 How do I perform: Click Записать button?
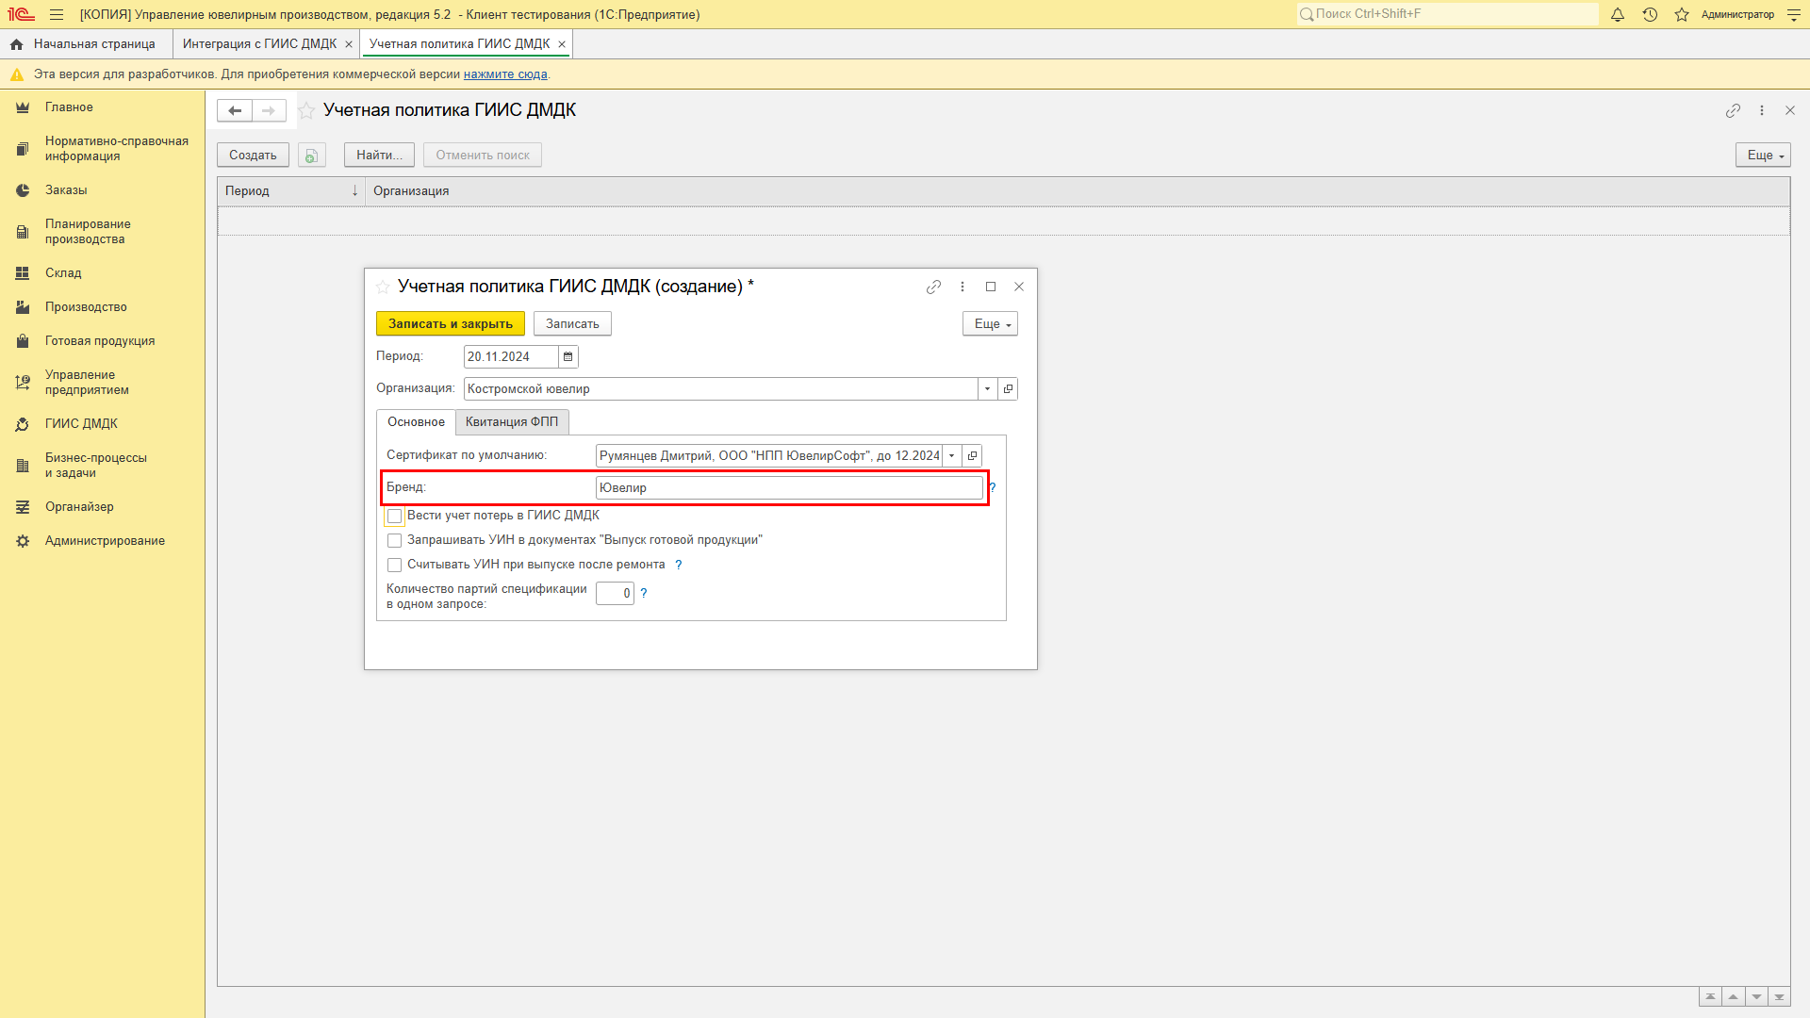pyautogui.click(x=572, y=323)
